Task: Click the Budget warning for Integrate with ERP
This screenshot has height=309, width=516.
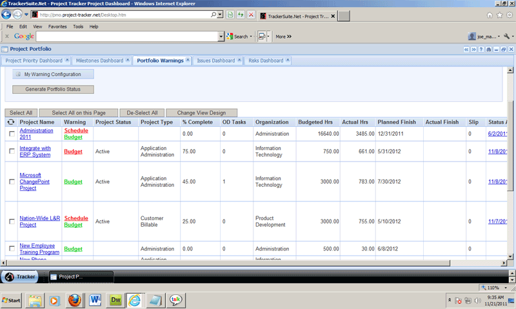Action: click(x=73, y=151)
